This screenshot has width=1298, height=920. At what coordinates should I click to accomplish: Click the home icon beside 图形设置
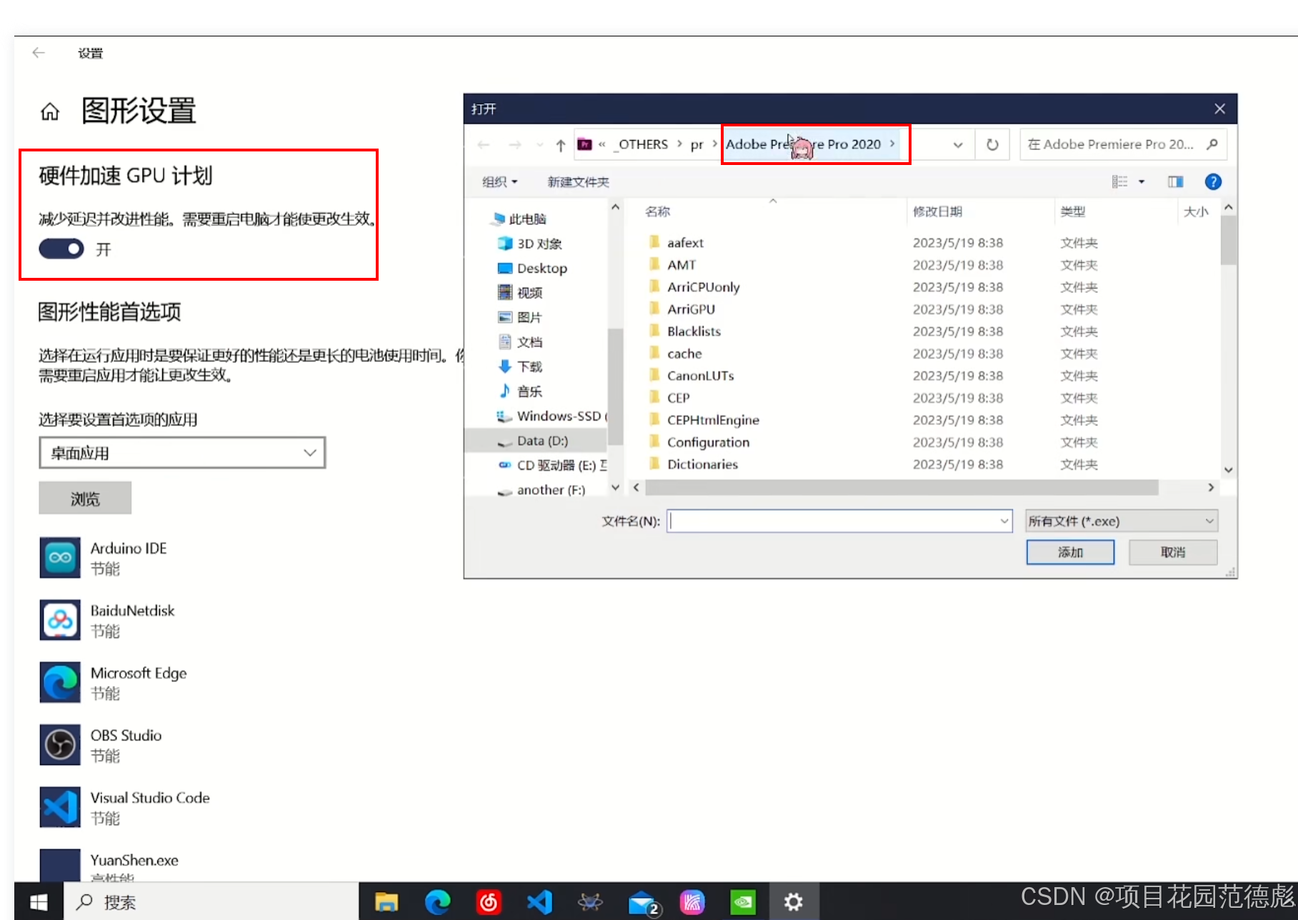50,111
